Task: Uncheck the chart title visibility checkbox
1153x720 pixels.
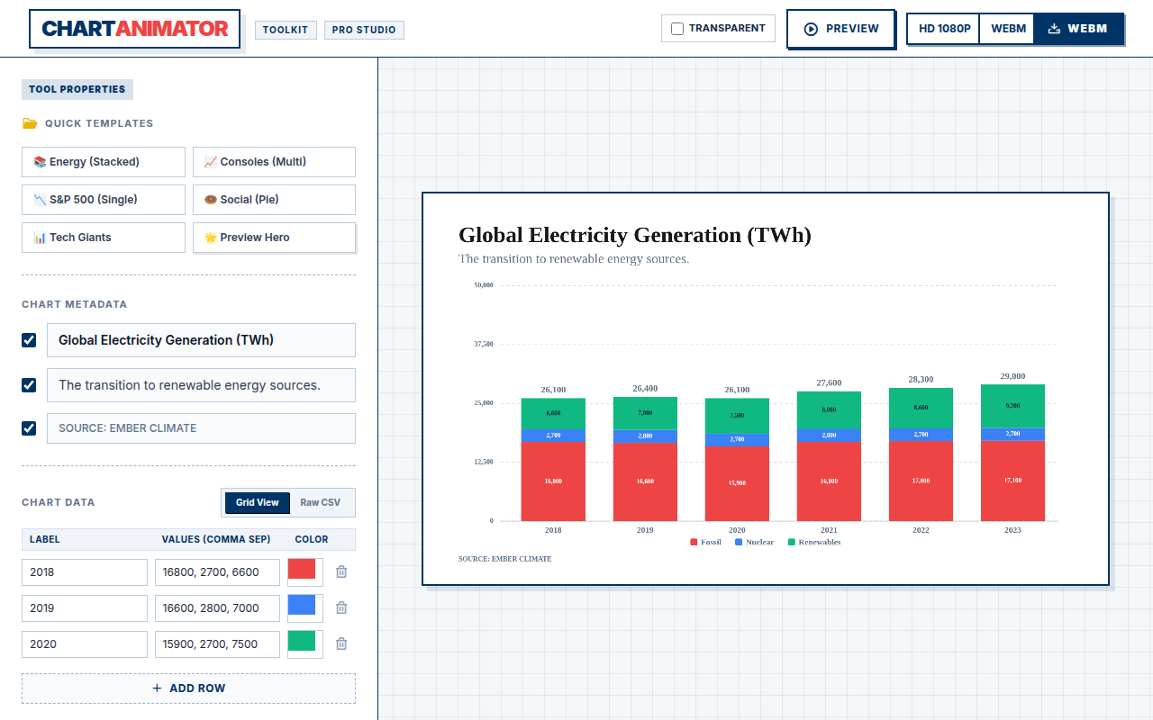Action: pyautogui.click(x=29, y=340)
